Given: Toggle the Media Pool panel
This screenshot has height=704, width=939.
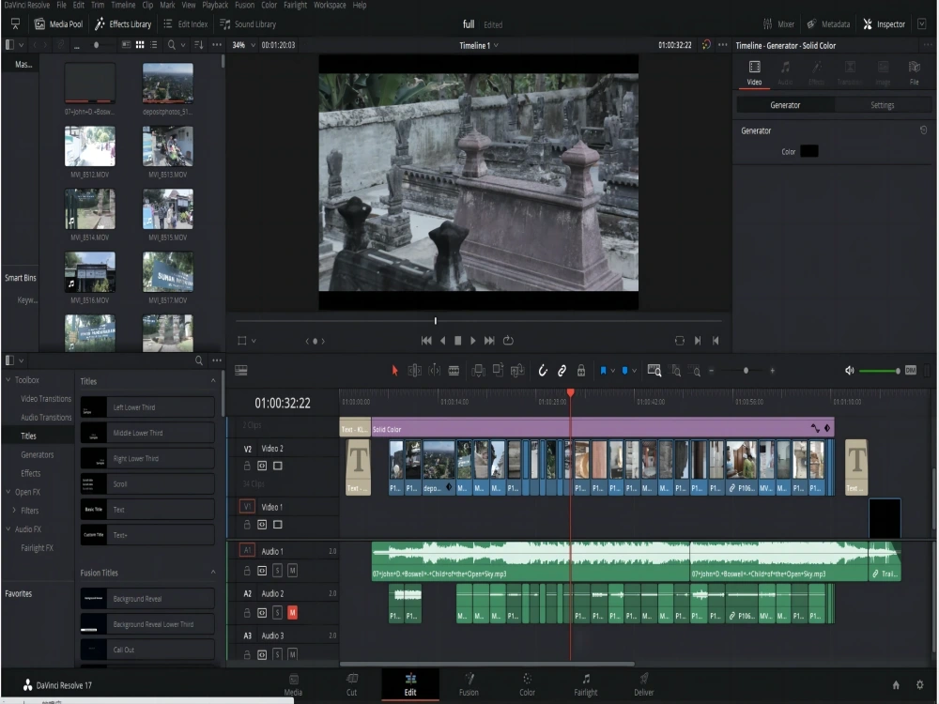Looking at the screenshot, I should tap(58, 24).
